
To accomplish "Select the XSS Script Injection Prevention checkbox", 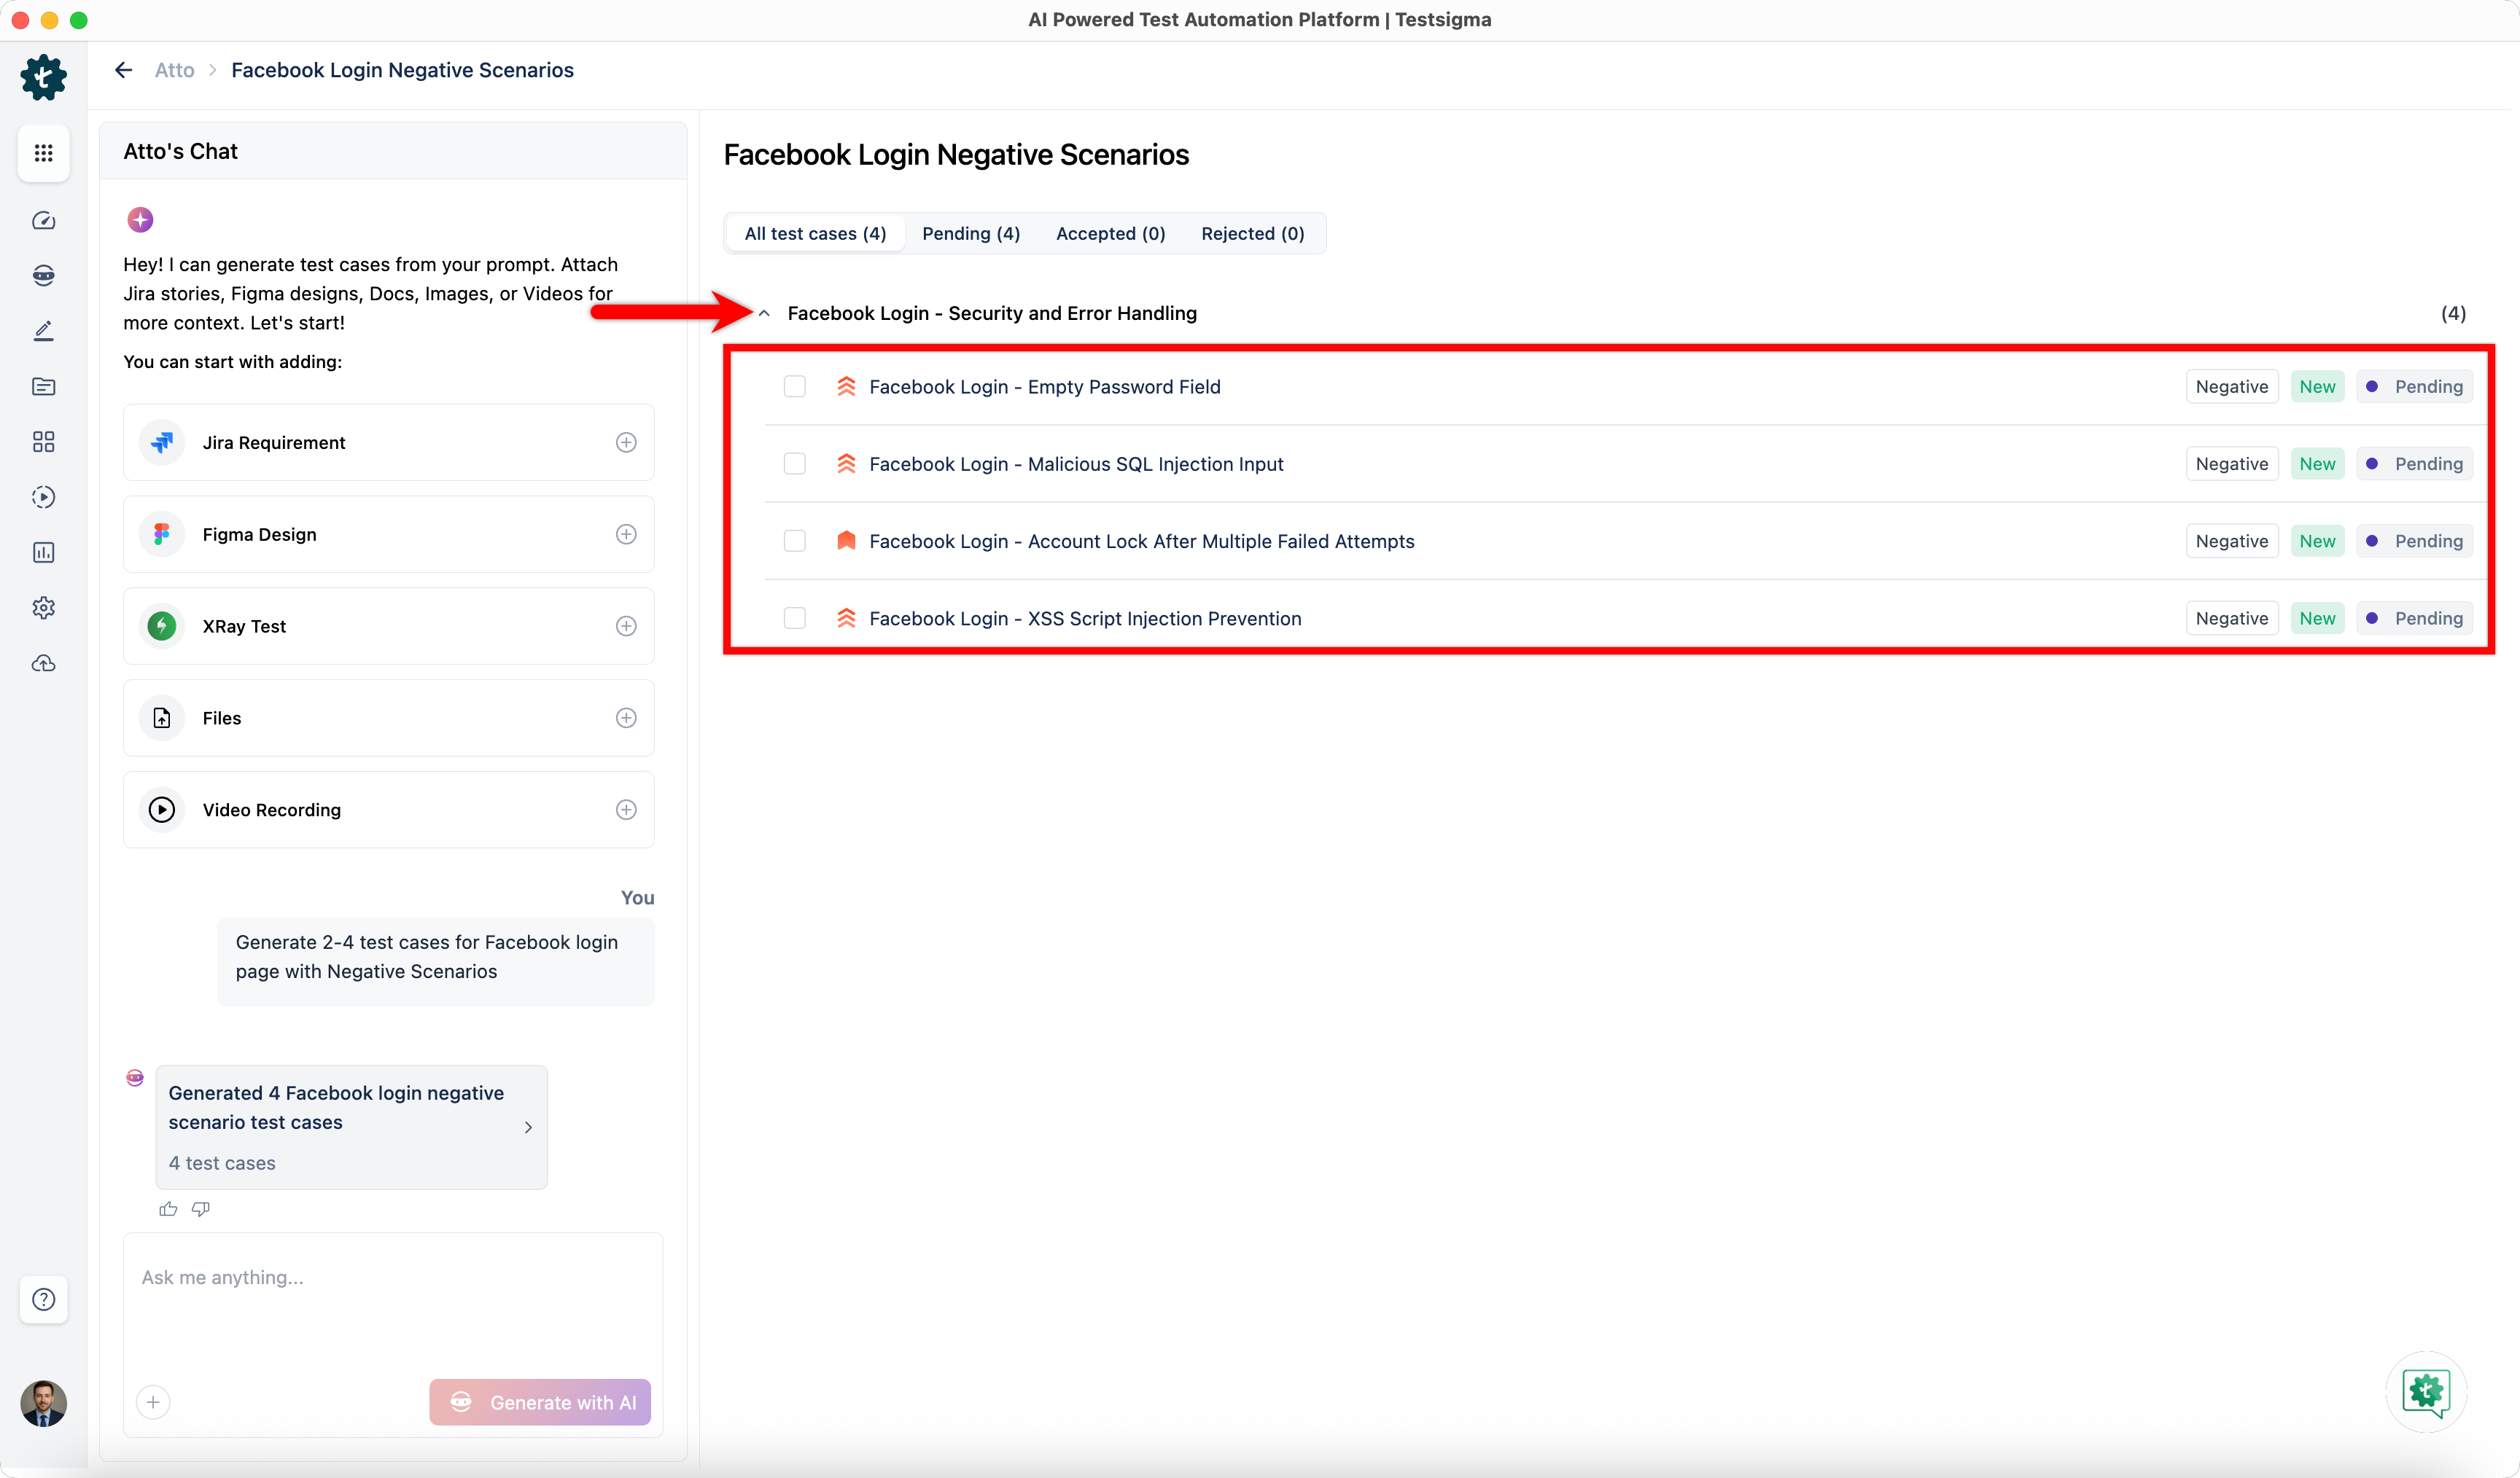I will click(795, 619).
